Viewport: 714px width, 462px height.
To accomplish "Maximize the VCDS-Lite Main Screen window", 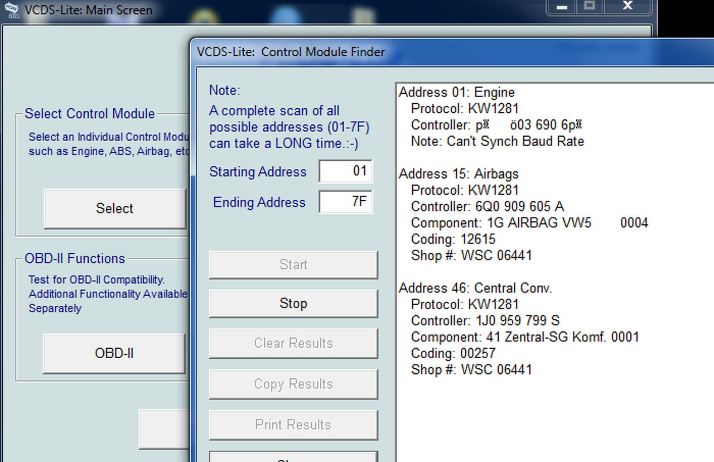I will (x=590, y=7).
